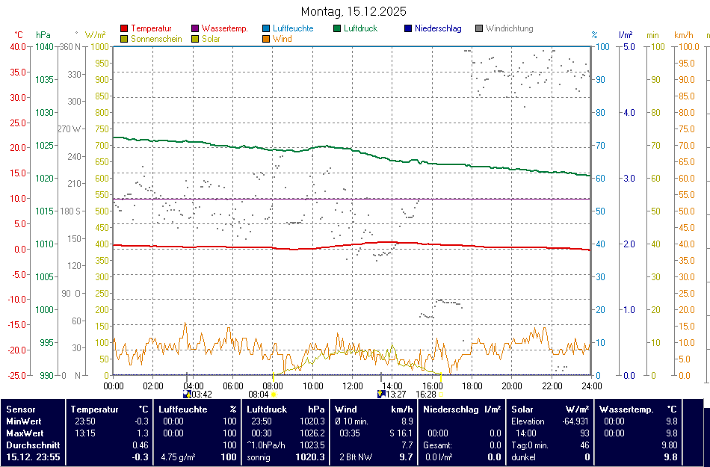Image resolution: width=710 pixels, height=467 pixels.
Task: Click the moonset icon at 13:27
Action: pyautogui.click(x=381, y=394)
